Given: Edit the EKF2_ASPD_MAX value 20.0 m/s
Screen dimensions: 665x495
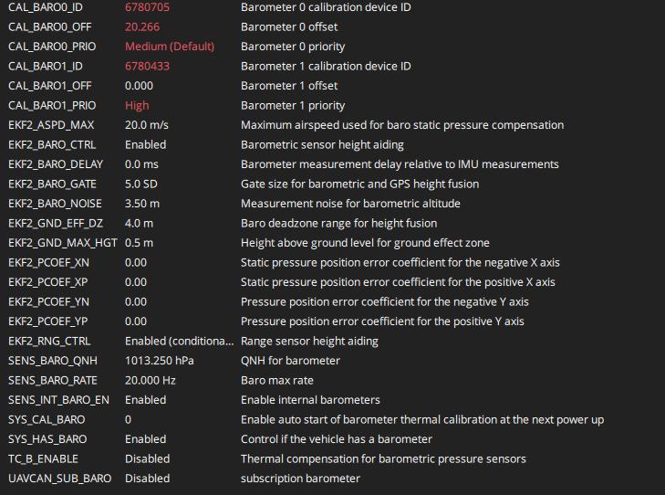Looking at the screenshot, I should 147,125.
